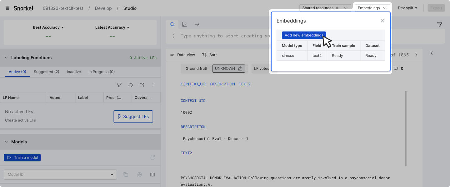Select the search tab icon
This screenshot has height=187, width=450.
(172, 24)
